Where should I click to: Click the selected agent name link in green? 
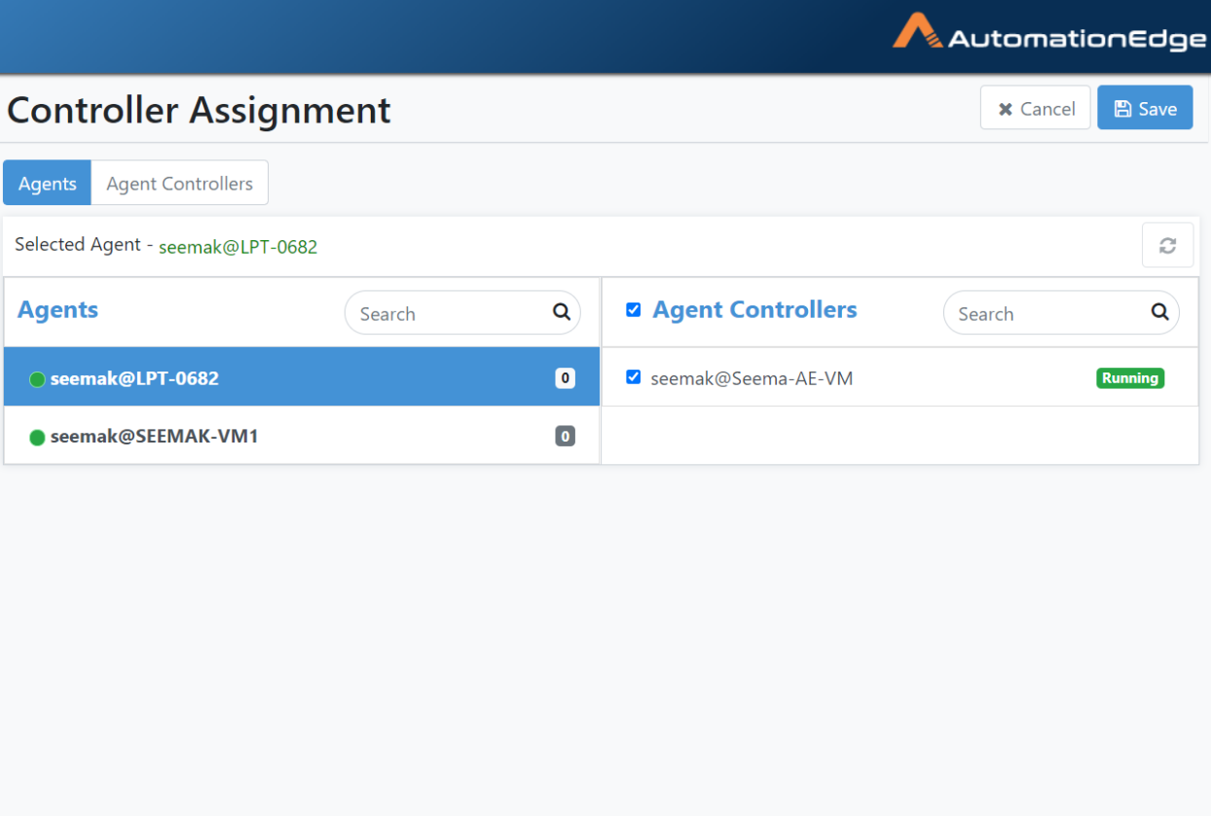[x=238, y=247]
